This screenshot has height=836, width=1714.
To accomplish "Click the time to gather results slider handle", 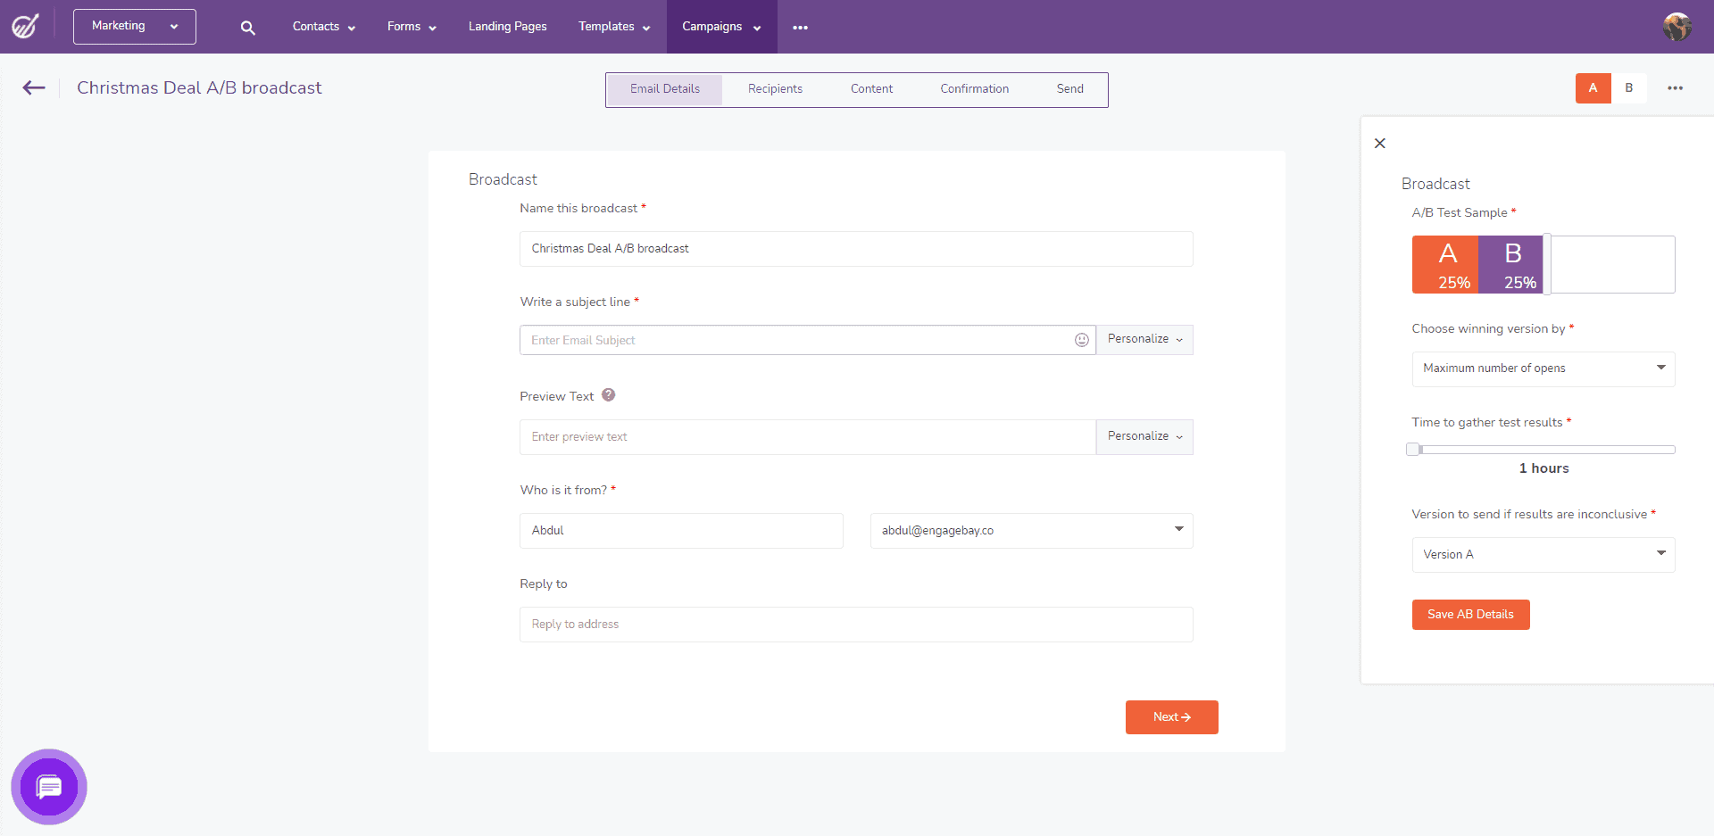I will pos(1413,450).
